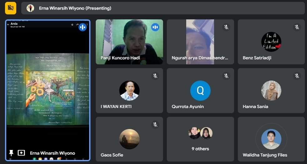The image size is (307, 164).
Task: Click the muted mic icon on Benz Satriadji
Action: pos(297,27)
